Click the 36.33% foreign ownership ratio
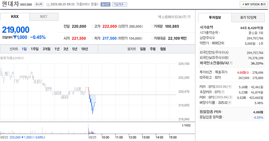269x141 pixels. (x=257, y=63)
